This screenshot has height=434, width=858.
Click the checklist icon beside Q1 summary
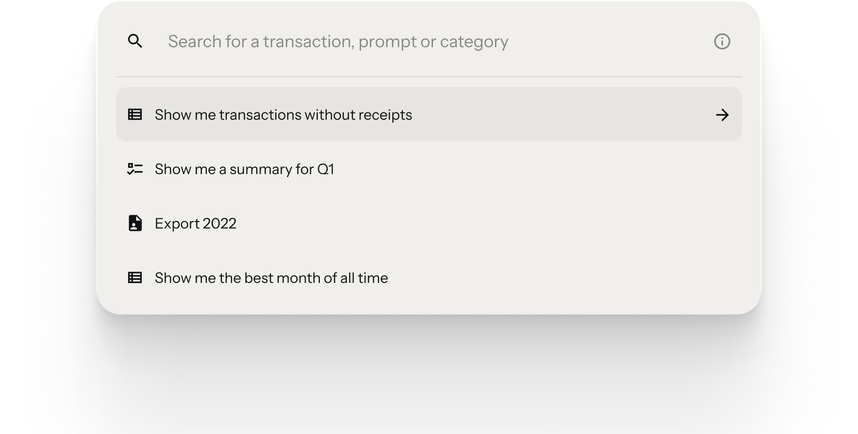pyautogui.click(x=135, y=169)
